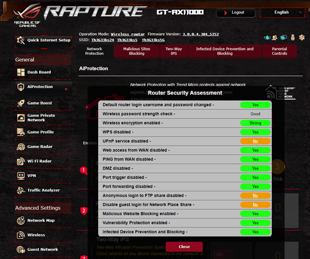
Task: Select Guest Network menu item
Action: [x=43, y=249]
